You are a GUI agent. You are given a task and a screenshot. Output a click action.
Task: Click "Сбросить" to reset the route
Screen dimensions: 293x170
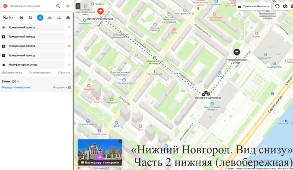[x=64, y=73]
